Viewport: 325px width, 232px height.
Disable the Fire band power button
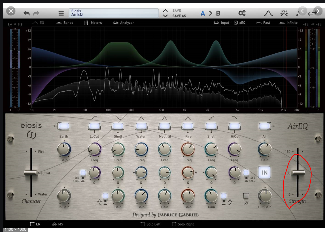[188, 126]
